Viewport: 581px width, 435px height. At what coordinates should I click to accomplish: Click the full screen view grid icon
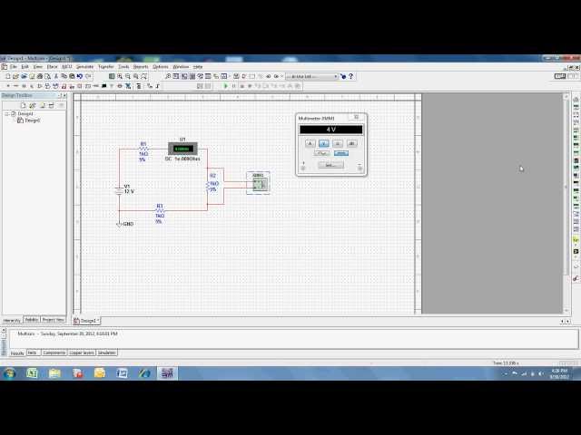click(112, 76)
